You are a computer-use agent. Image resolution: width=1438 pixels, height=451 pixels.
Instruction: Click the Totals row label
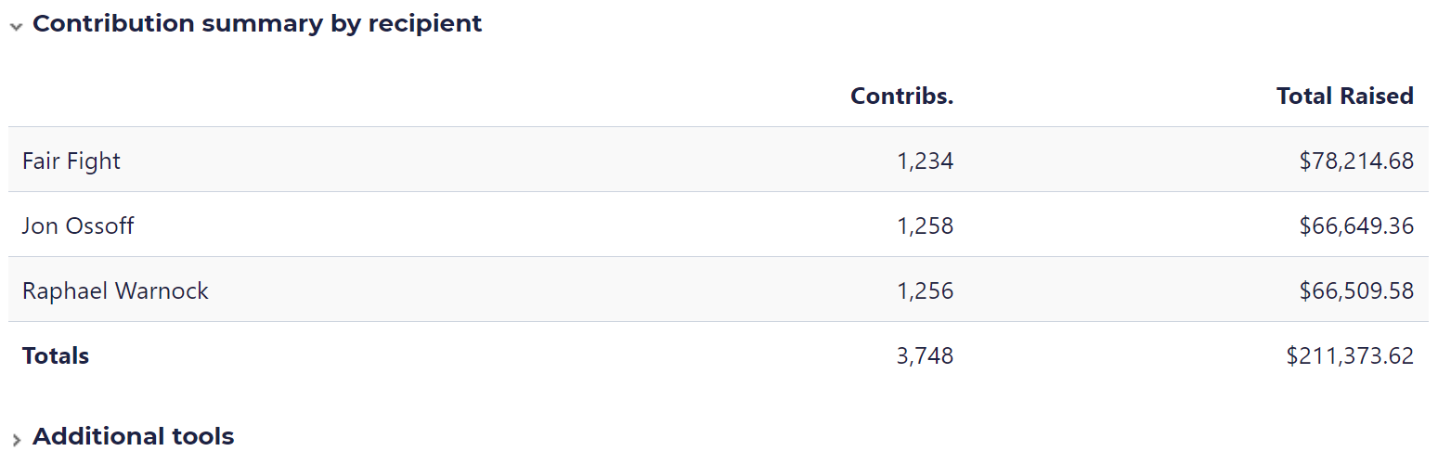(56, 355)
